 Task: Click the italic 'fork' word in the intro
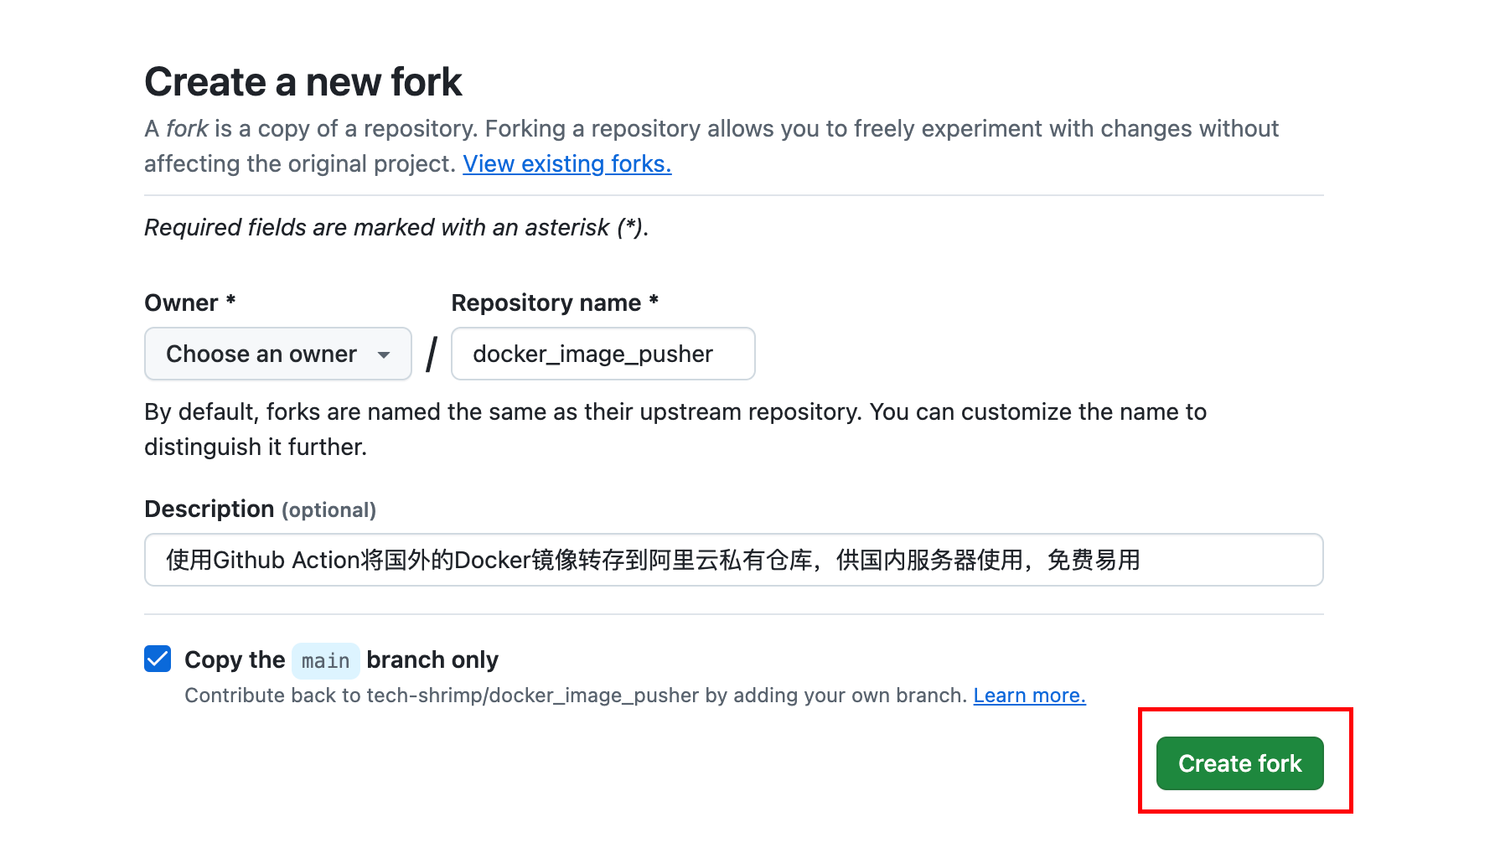coord(187,128)
